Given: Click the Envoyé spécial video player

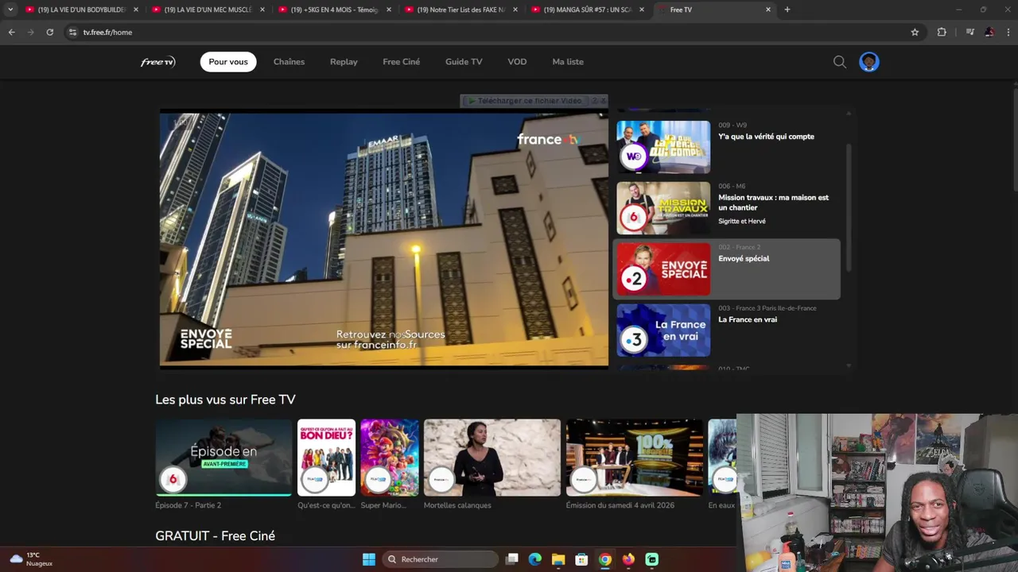Looking at the screenshot, I should [384, 239].
